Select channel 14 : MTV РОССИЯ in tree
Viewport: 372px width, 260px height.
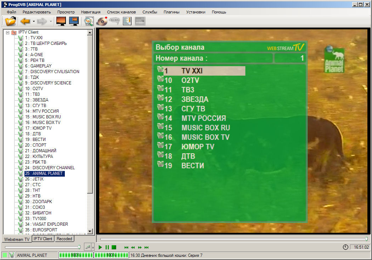(42, 111)
